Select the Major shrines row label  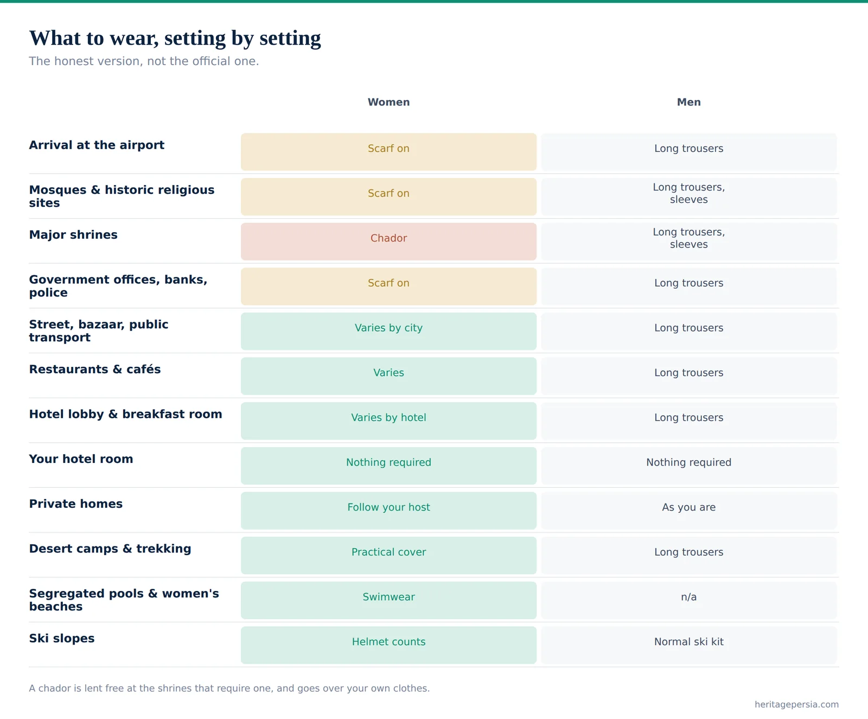click(x=73, y=234)
